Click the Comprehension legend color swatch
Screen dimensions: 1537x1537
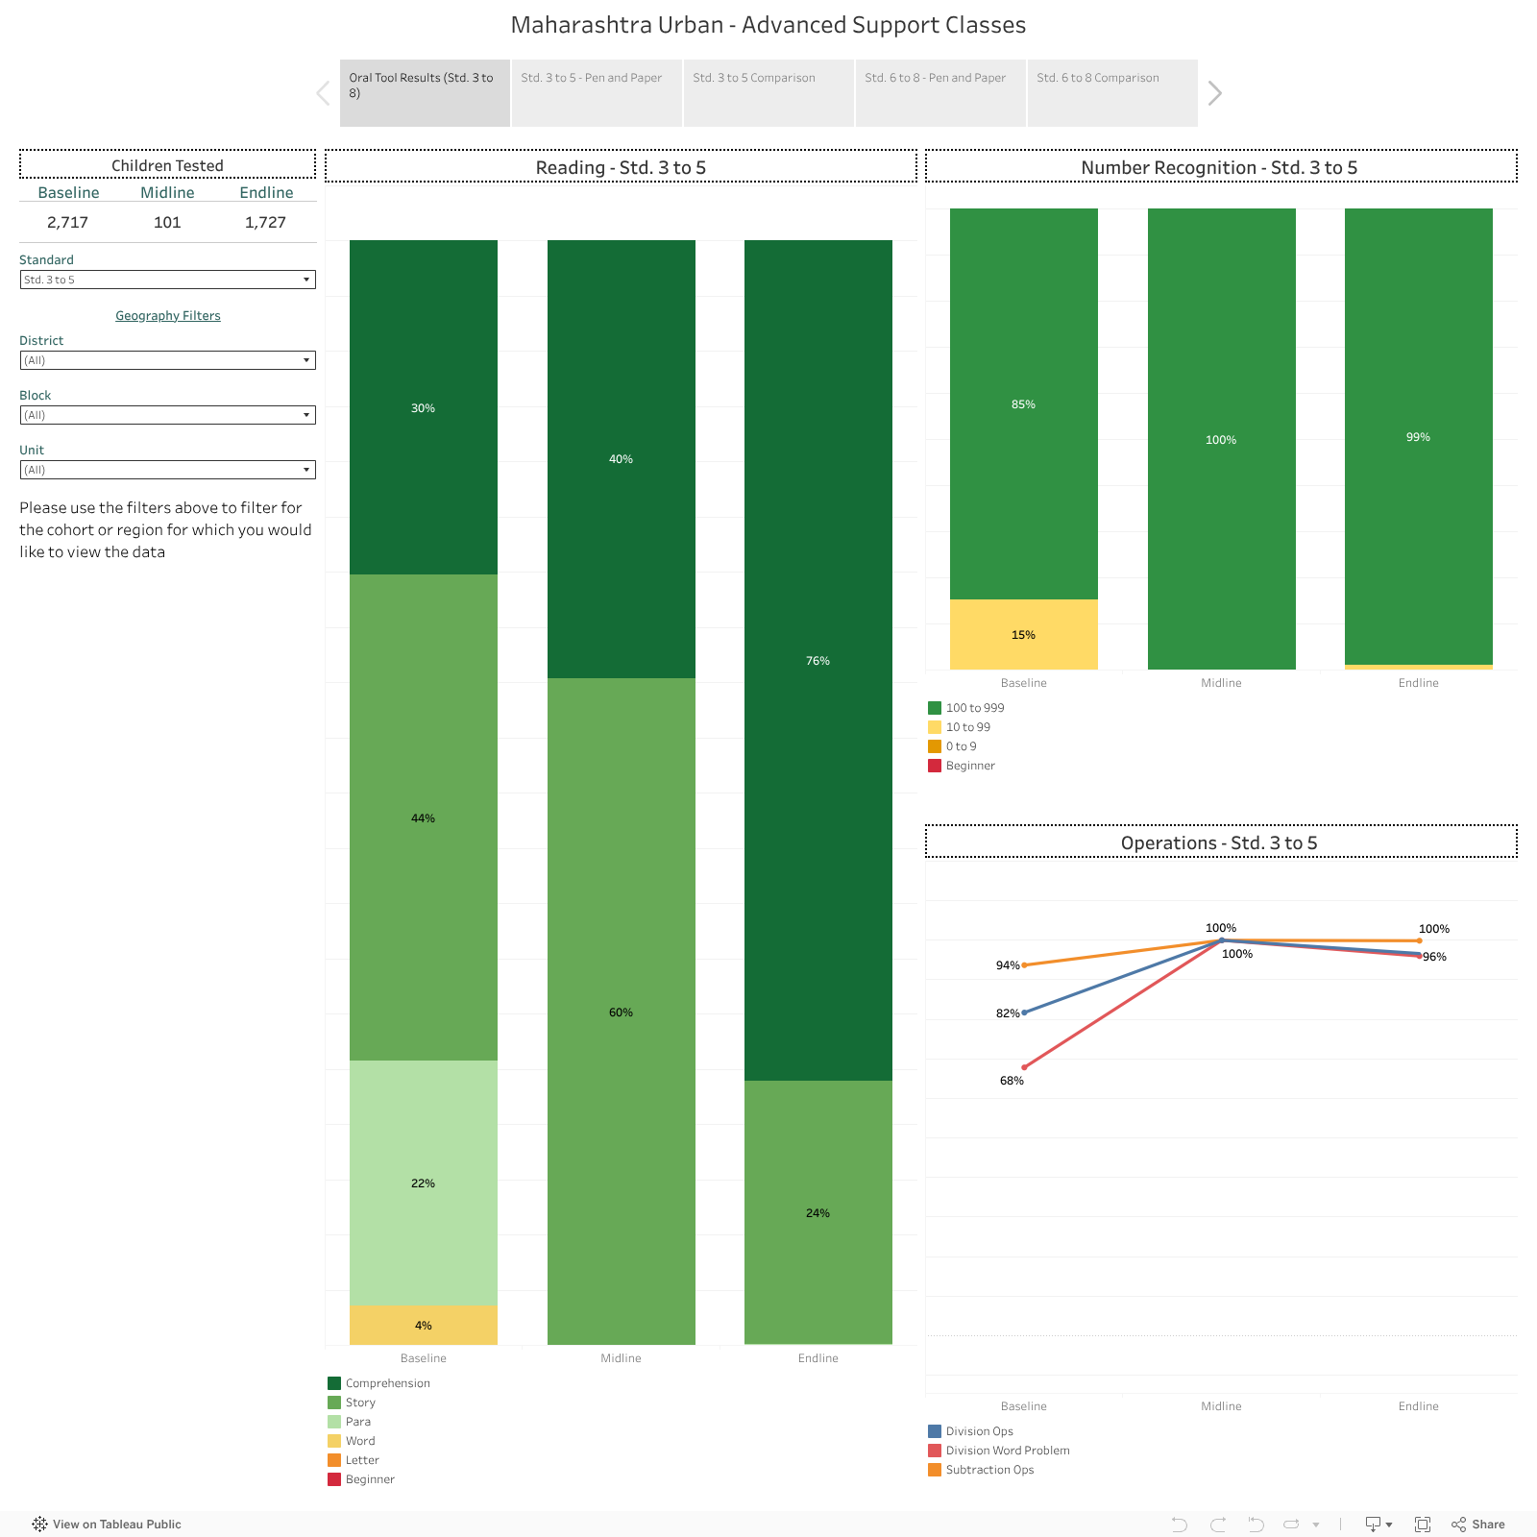point(334,1383)
